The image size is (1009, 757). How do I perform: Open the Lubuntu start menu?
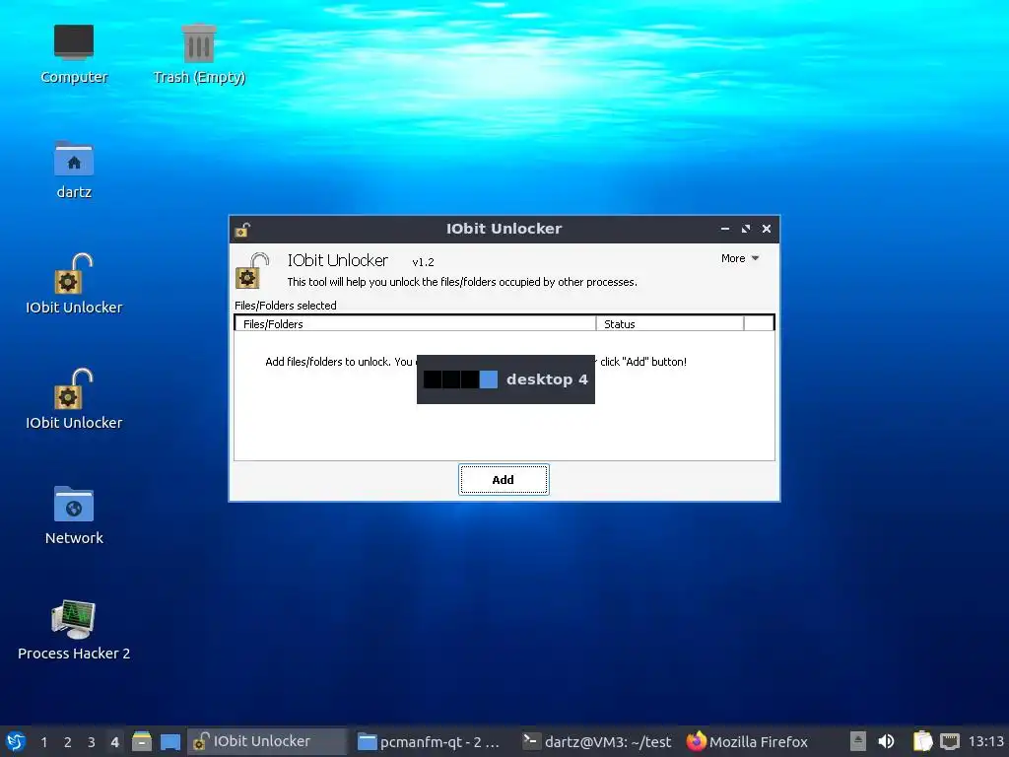(16, 741)
